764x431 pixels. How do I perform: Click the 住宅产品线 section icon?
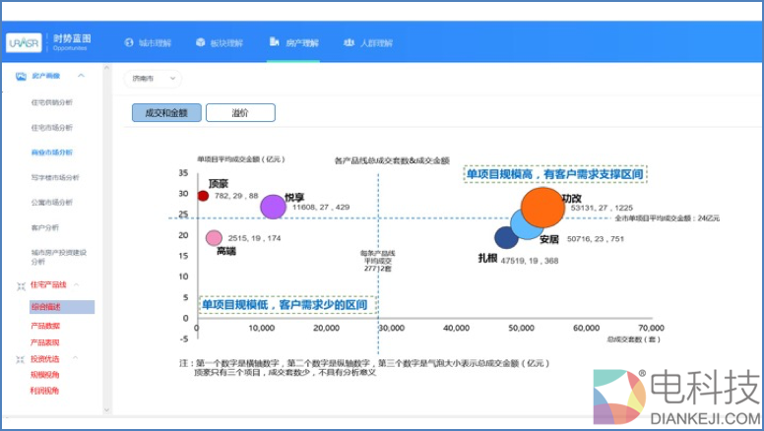click(20, 285)
